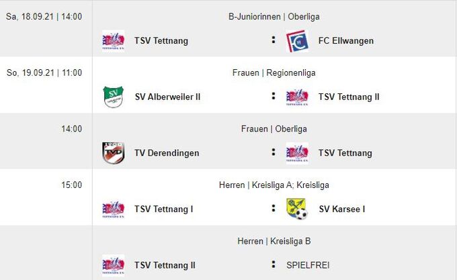This screenshot has width=457, height=280.
Task: Click the FC Ellwangen club logo
Action: (x=296, y=41)
